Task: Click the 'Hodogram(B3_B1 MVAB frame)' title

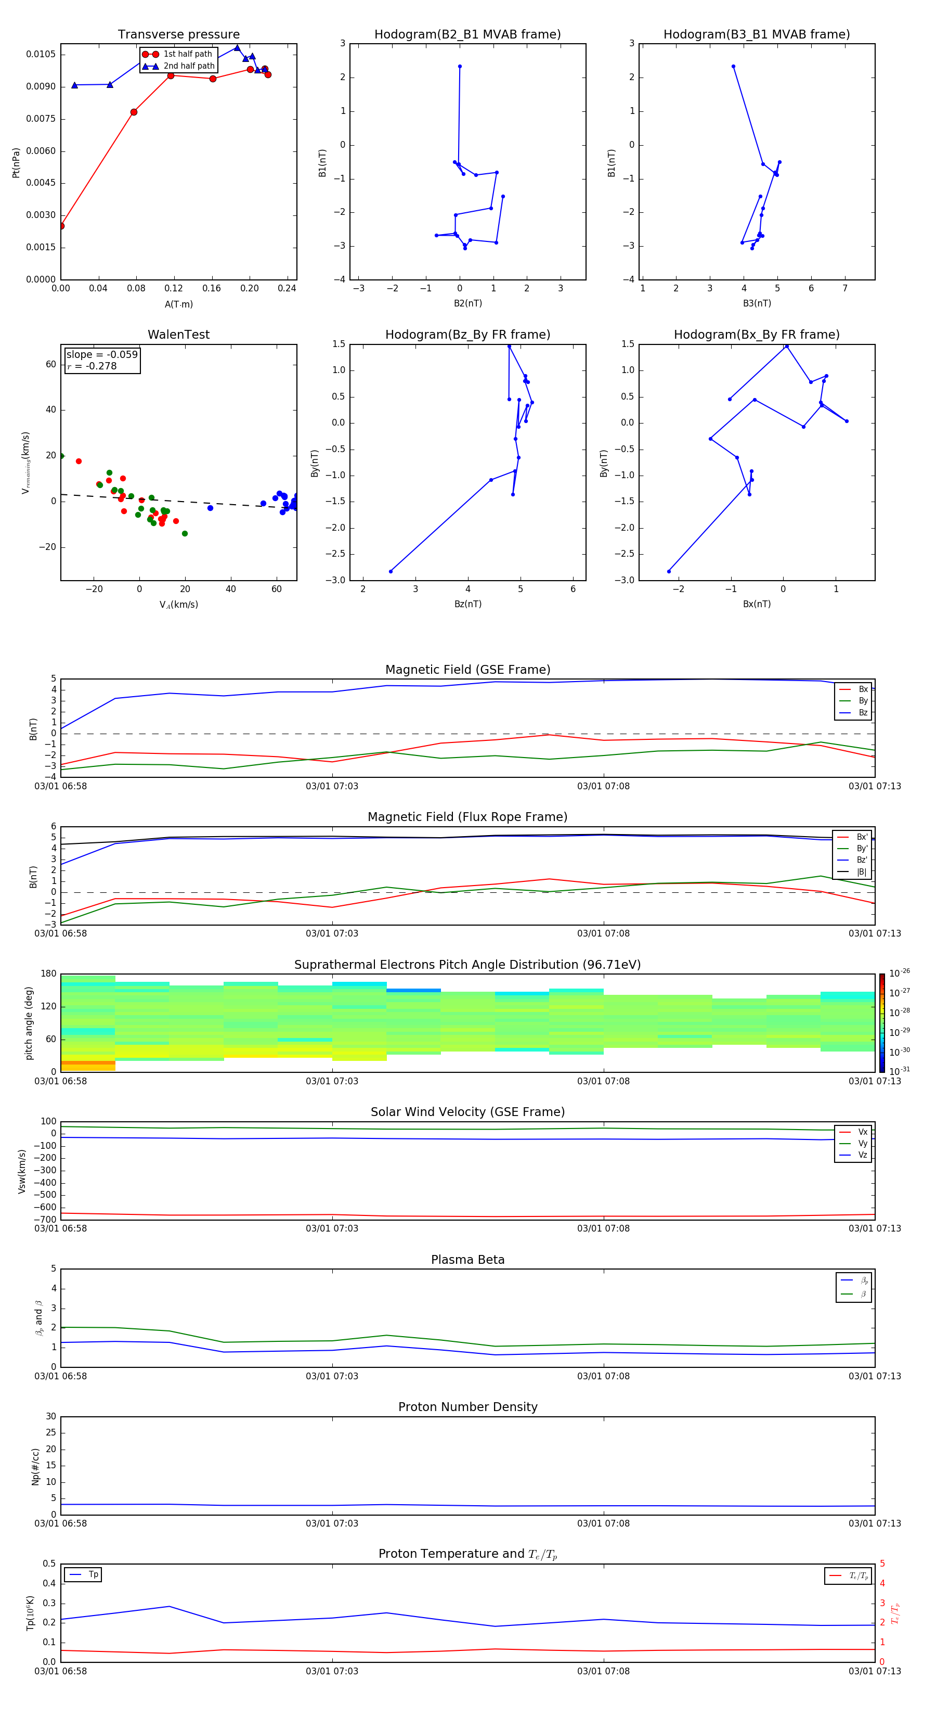Action: (x=757, y=35)
